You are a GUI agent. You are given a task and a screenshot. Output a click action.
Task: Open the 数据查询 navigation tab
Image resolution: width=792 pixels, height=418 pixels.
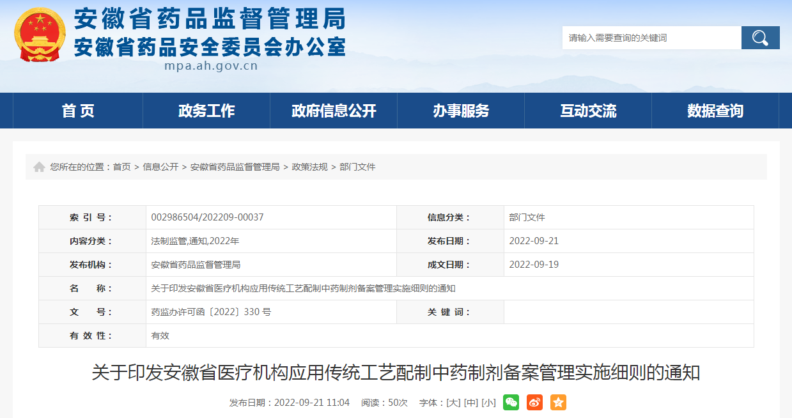click(715, 111)
